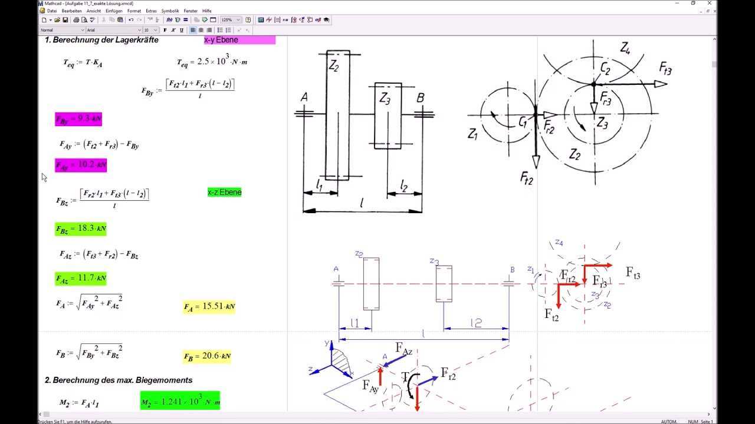Save the worksheet via the disk icon

pyautogui.click(x=65, y=19)
